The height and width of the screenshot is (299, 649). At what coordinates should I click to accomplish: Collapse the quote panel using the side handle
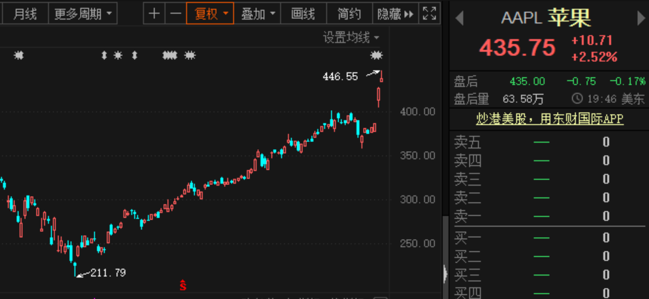point(445,273)
